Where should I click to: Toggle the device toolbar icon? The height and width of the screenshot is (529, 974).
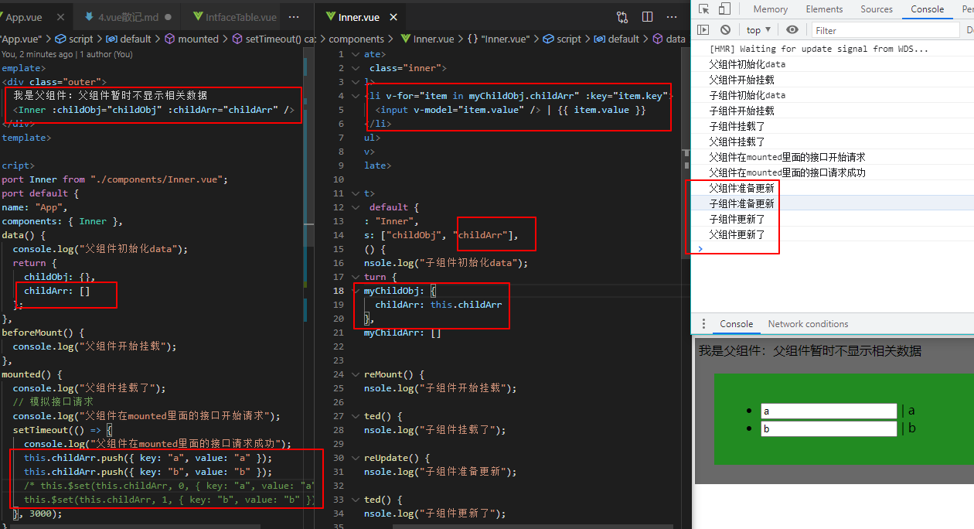coord(724,9)
